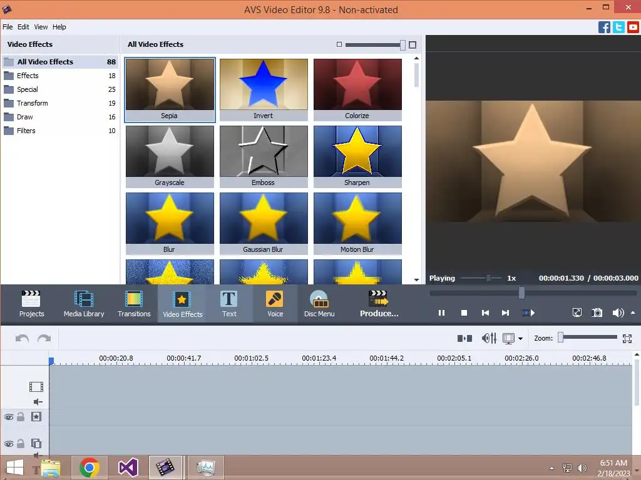The image size is (641, 480).
Task: Select the Effects category folder
Action: coord(60,76)
